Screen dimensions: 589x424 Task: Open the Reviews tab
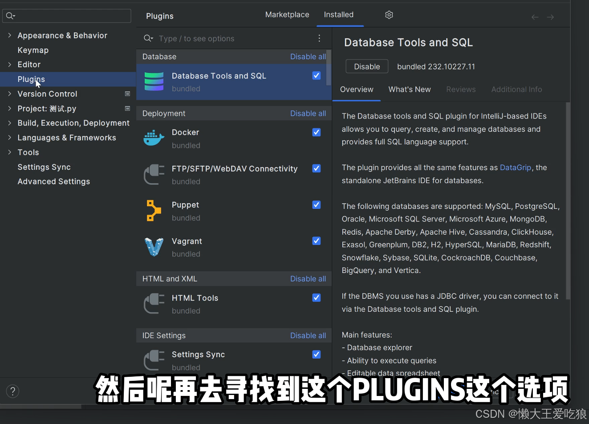point(461,90)
